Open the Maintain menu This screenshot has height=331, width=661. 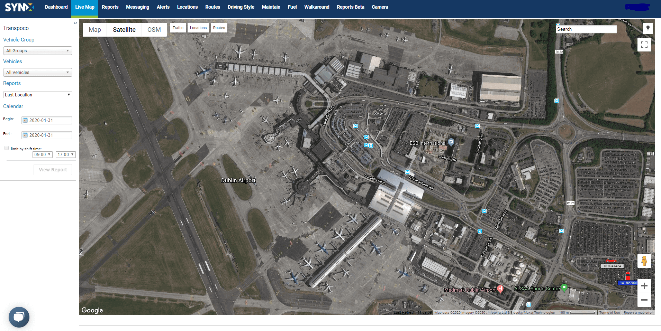271,7
